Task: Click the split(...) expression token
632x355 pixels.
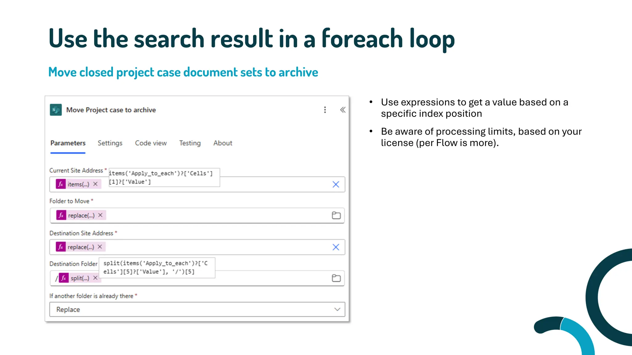Action: click(x=80, y=278)
